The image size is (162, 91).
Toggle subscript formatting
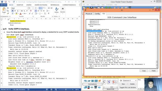pos(25,11)
